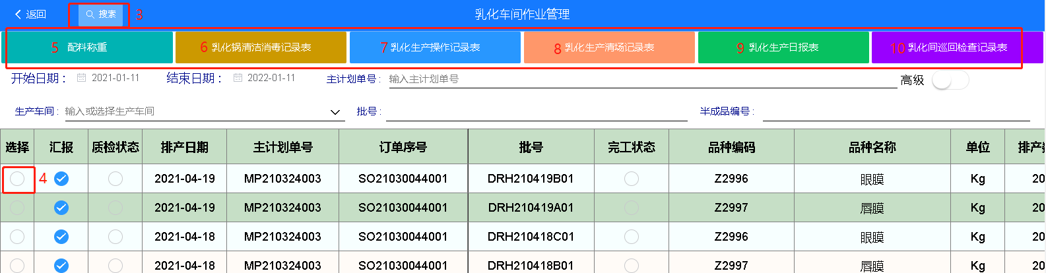Screen dimensions: 1046x273
Task: Click the 主计划单号 input field
Action: point(640,79)
